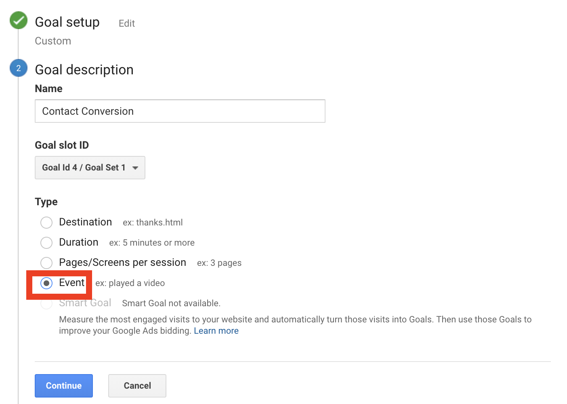Click the Goal slot ID label
This screenshot has height=404, width=567.
click(62, 145)
